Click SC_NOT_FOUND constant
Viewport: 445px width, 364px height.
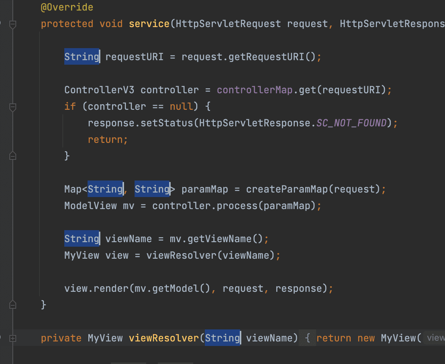point(351,123)
